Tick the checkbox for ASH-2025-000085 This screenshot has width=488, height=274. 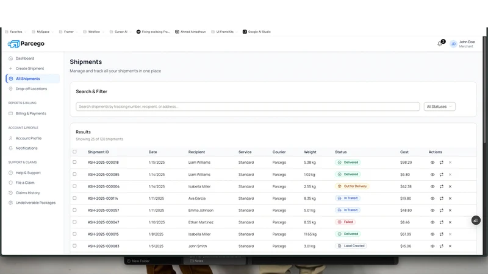click(x=74, y=174)
